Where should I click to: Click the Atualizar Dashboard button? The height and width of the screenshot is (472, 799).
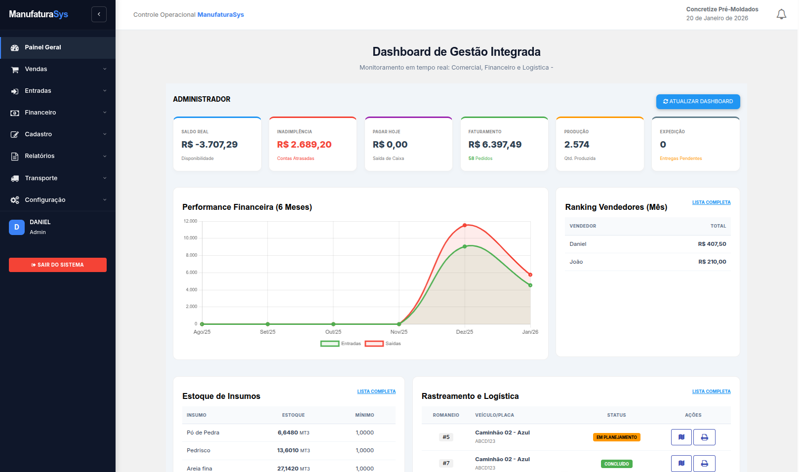pyautogui.click(x=698, y=101)
